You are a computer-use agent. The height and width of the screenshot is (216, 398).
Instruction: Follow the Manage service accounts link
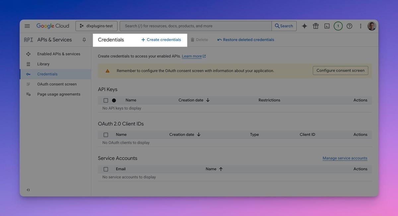click(x=345, y=158)
